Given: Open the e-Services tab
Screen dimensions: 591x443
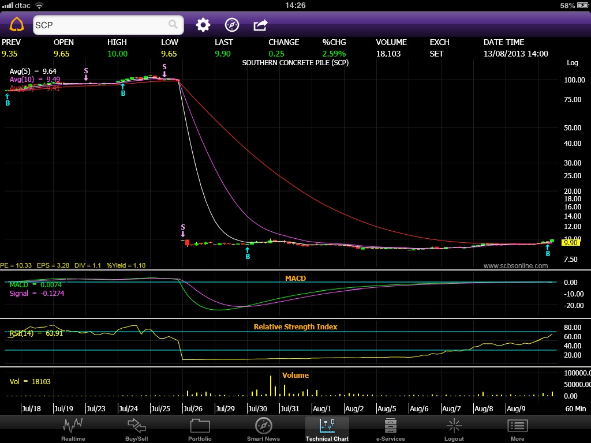Looking at the screenshot, I should click(x=390, y=430).
